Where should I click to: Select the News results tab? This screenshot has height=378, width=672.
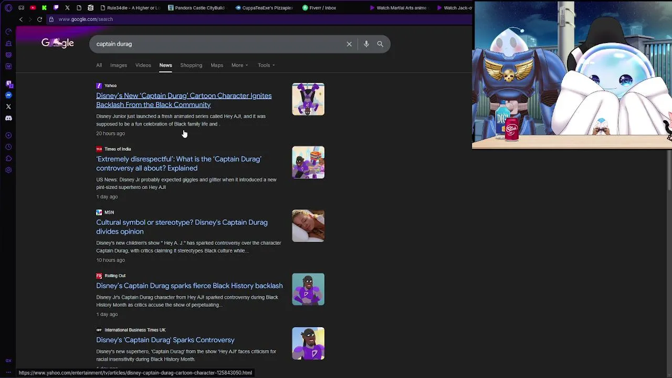165,65
